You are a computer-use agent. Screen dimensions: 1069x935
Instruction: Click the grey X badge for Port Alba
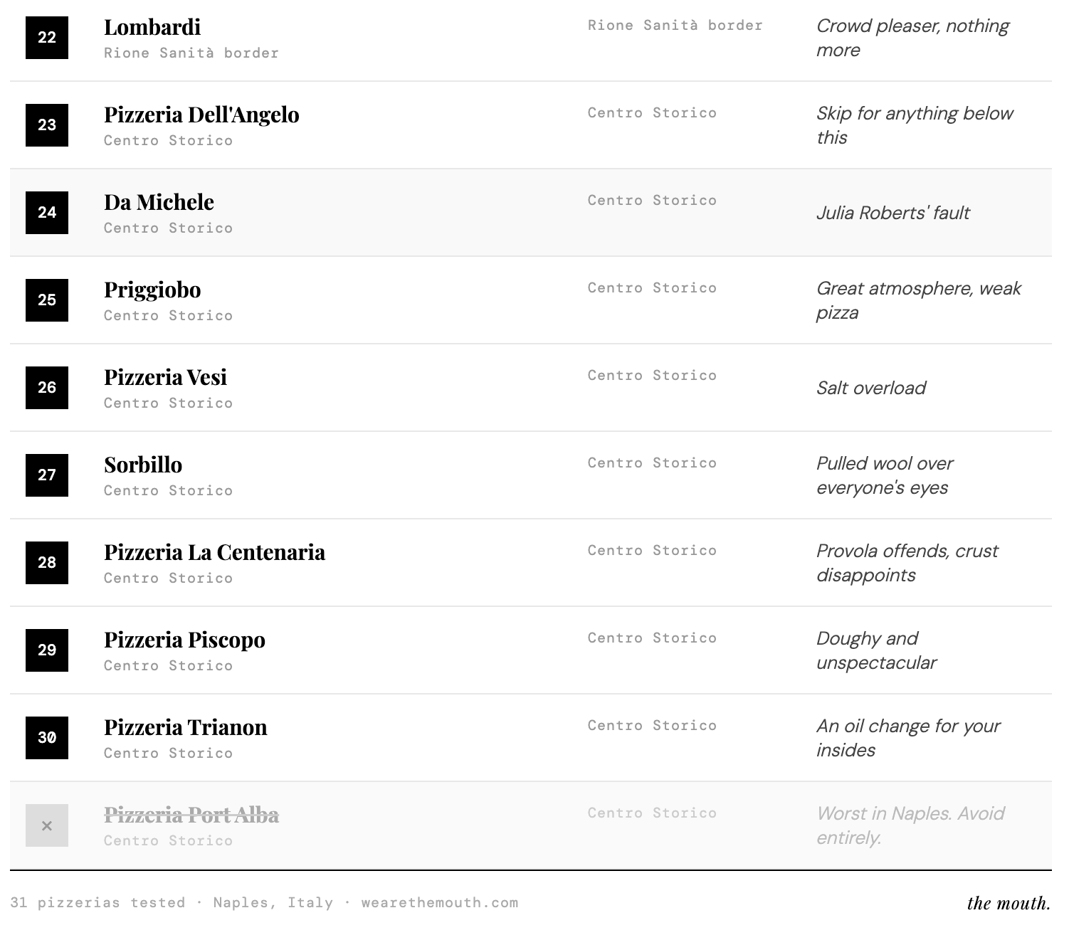47,825
